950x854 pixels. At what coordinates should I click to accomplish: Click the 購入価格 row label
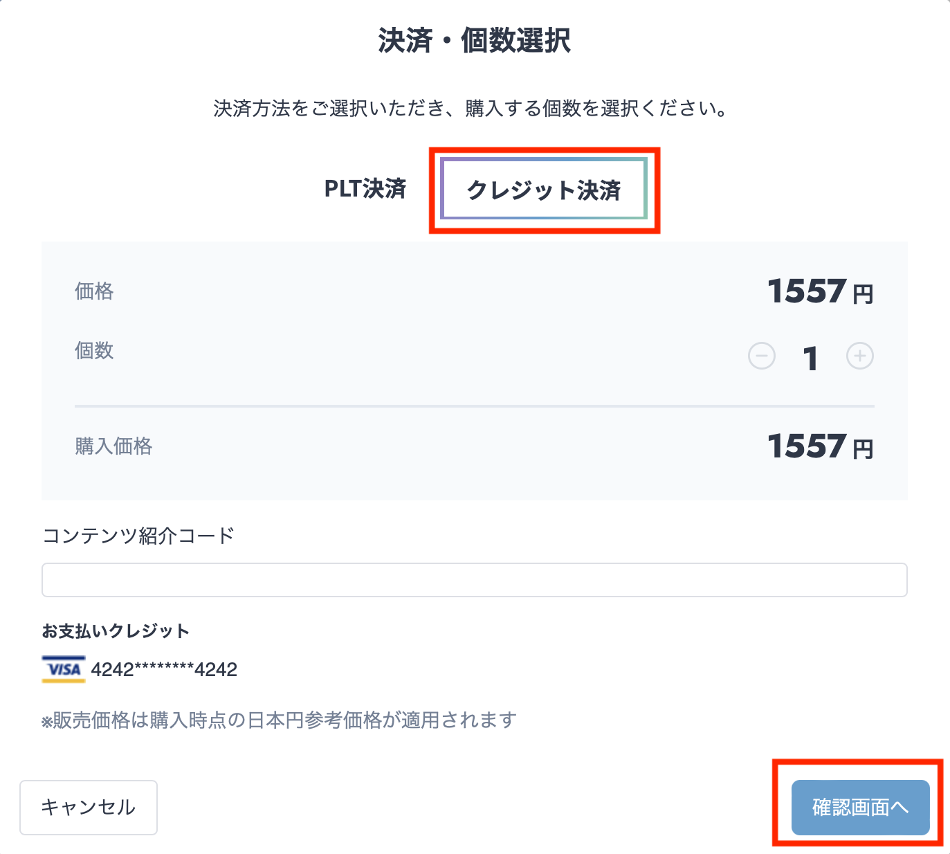click(x=113, y=446)
